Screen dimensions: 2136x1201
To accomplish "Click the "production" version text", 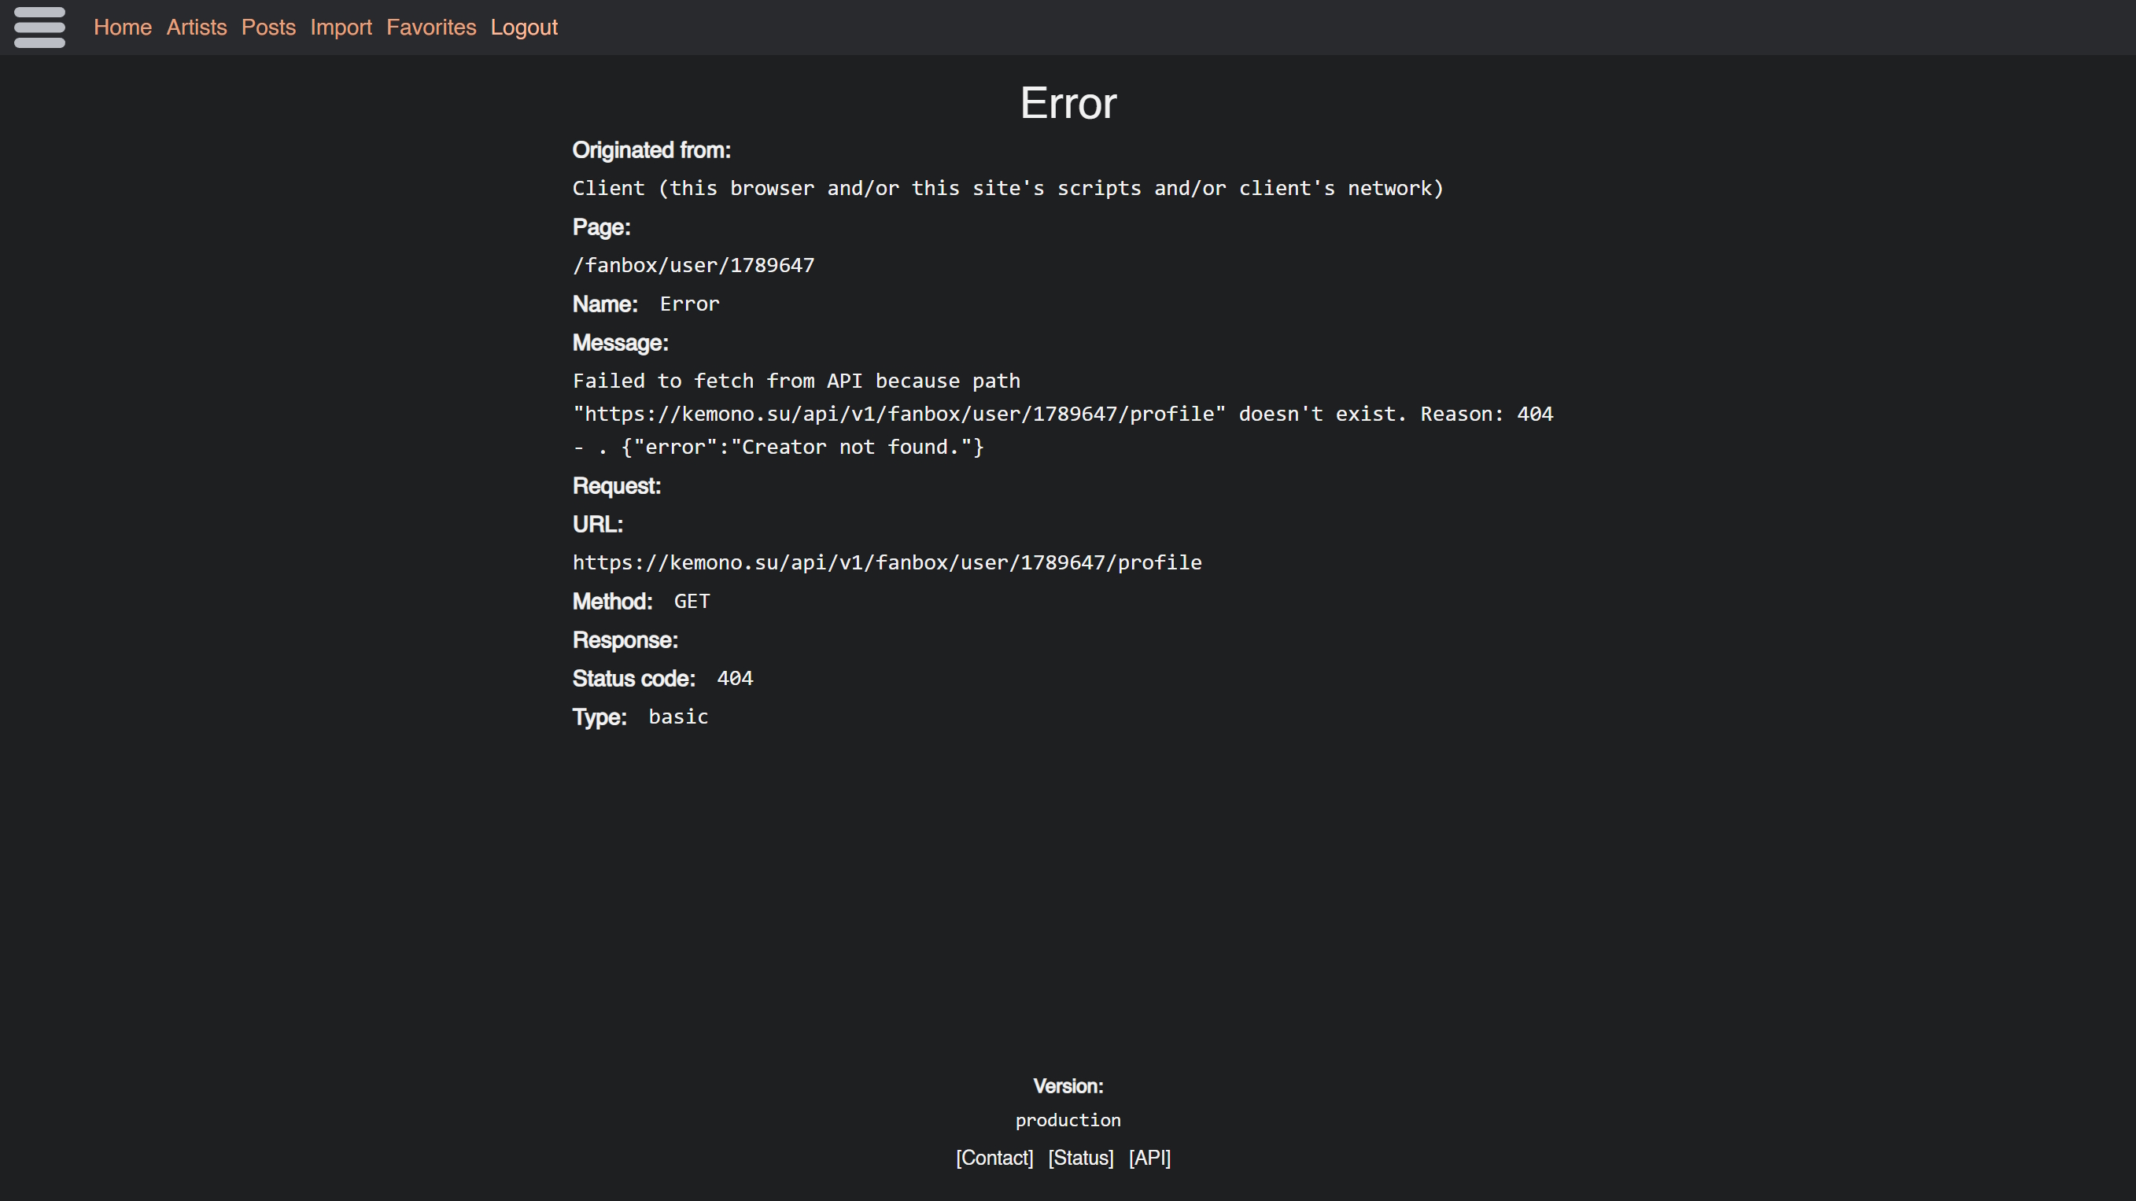I will click(x=1068, y=1121).
